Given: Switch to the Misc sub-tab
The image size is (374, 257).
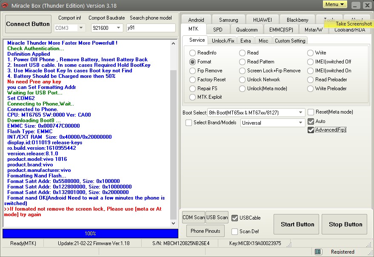Looking at the screenshot, I should point(263,41).
